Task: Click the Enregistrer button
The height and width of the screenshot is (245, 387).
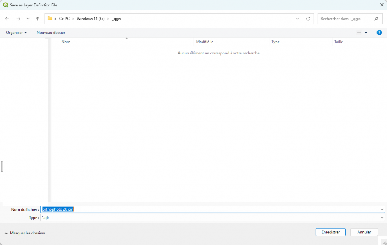Action: 330,232
